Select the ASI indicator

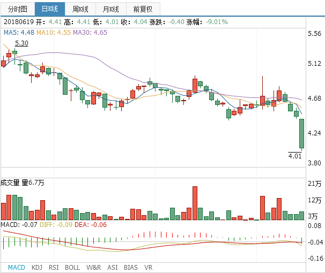coord(112,268)
